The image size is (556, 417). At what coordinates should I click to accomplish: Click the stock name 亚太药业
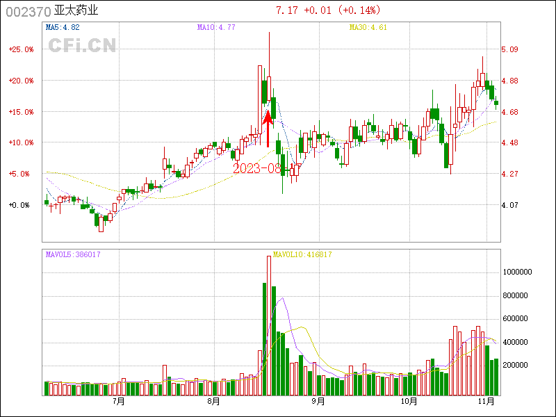[76, 10]
